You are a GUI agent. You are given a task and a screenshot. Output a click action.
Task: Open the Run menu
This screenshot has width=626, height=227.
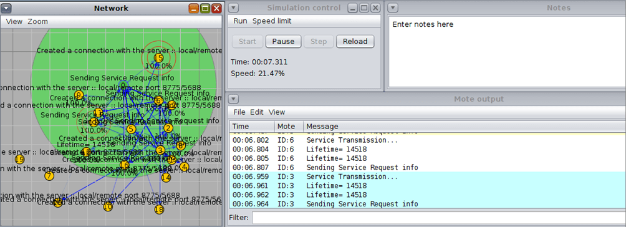click(x=240, y=21)
